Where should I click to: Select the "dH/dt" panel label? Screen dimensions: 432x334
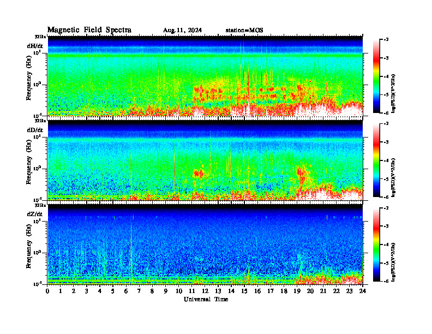35,46
